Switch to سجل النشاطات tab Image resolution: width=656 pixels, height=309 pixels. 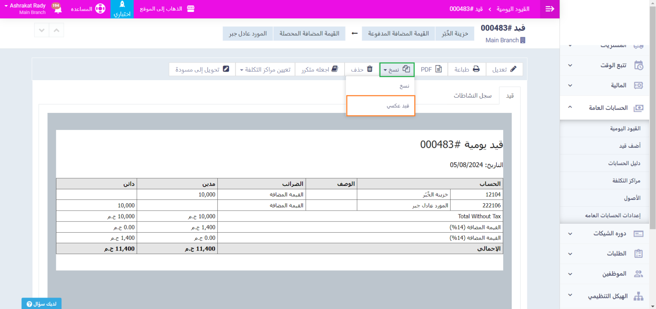coord(472,95)
